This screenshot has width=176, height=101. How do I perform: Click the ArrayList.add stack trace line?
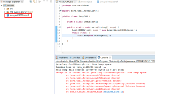click(93, 89)
